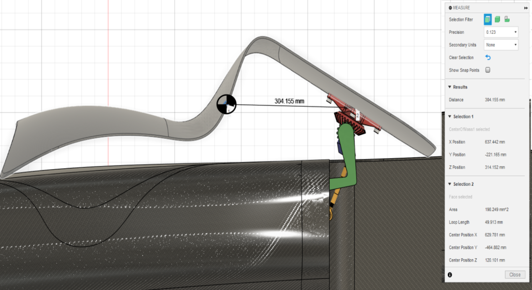Select the face/edge/vertex selection filter icon
Image resolution: width=532 pixels, height=290 pixels.
[x=488, y=19]
